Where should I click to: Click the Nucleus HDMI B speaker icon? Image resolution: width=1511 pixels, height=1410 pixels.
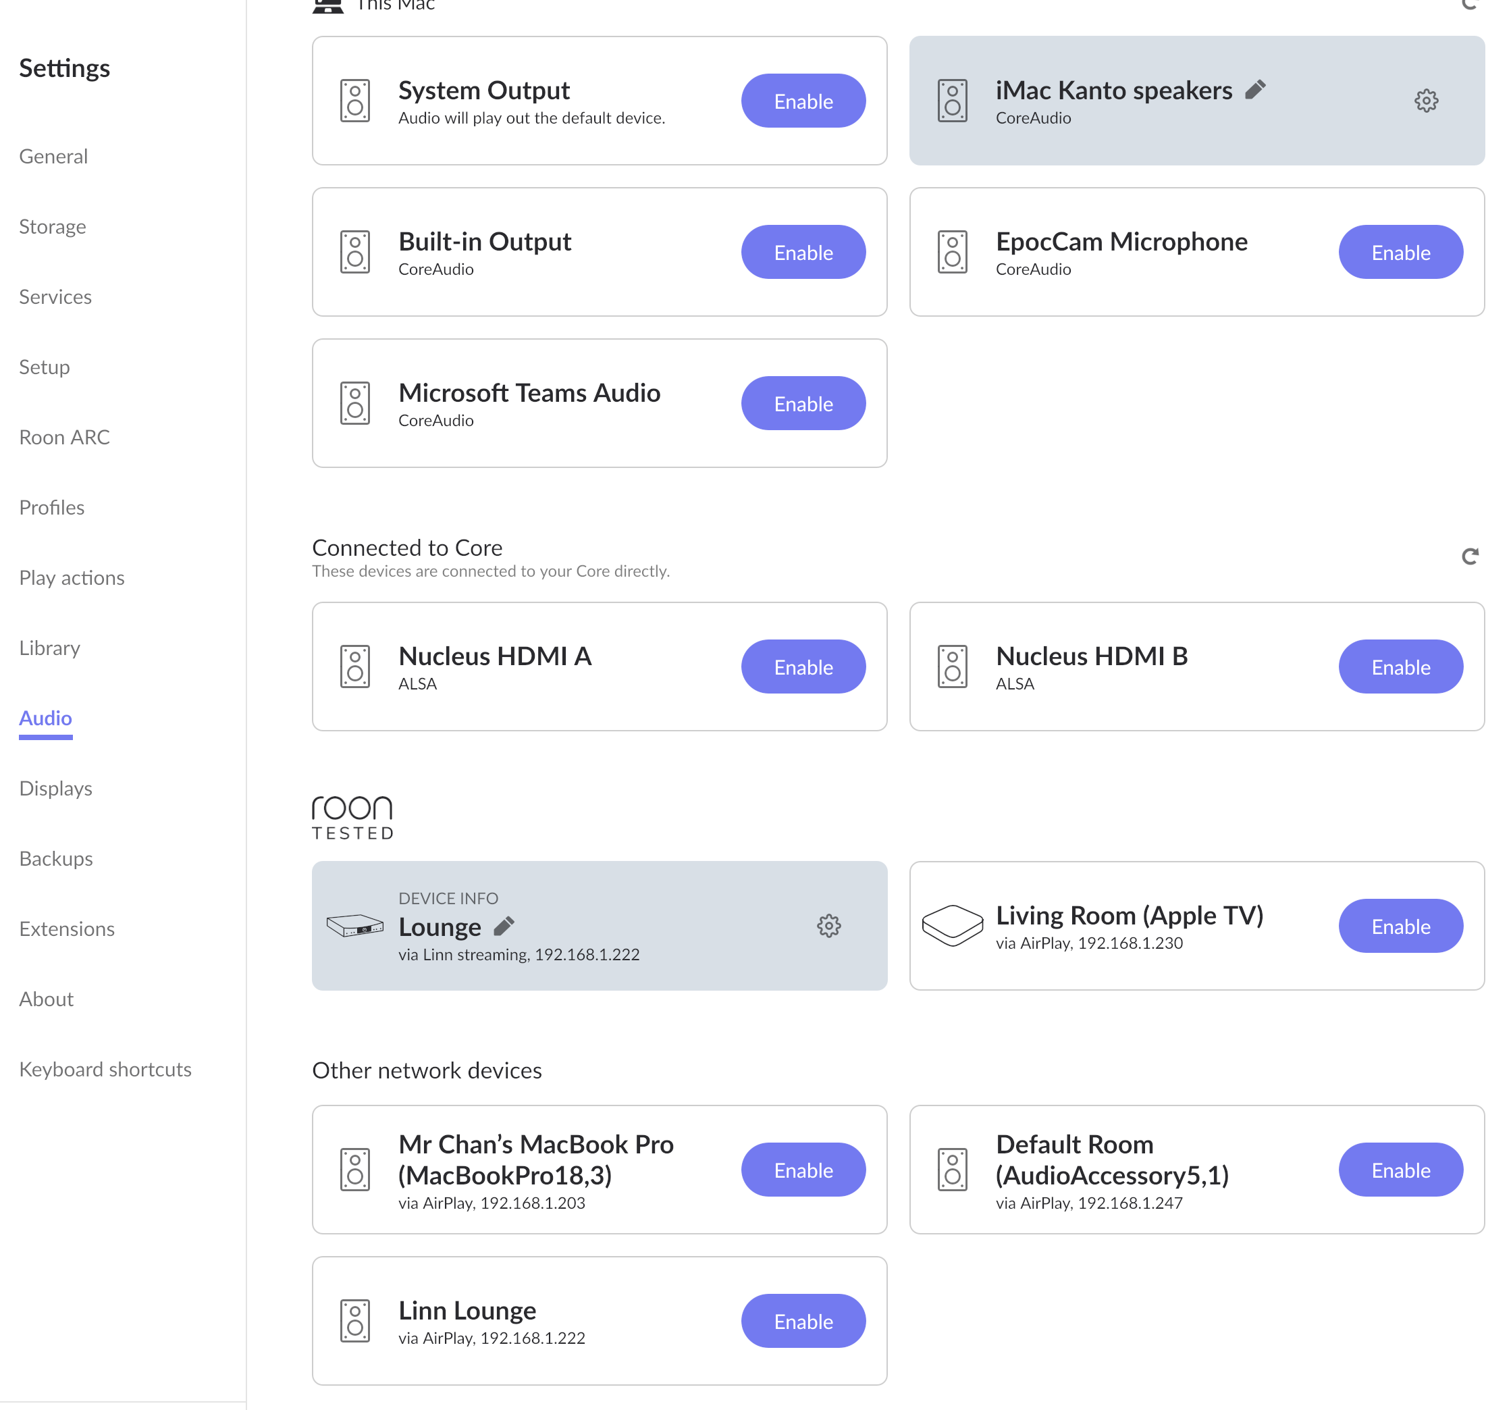(953, 667)
